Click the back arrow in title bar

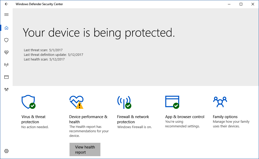point(6,4)
